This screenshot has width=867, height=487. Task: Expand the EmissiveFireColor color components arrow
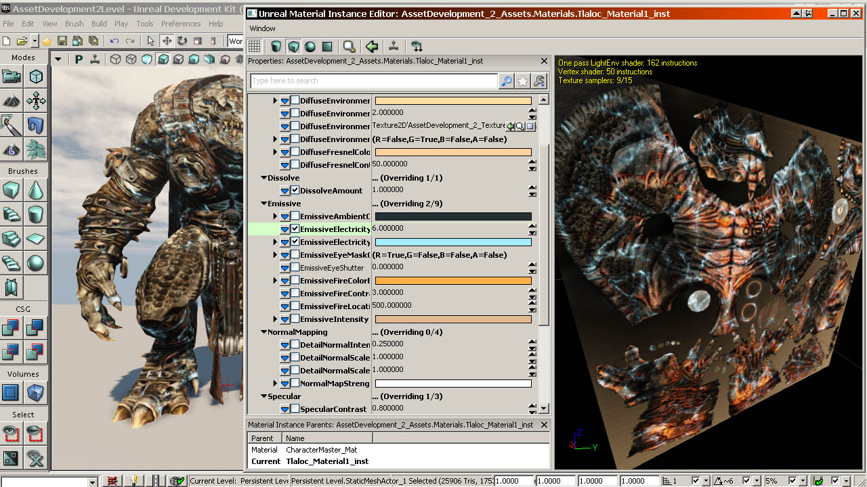point(275,281)
